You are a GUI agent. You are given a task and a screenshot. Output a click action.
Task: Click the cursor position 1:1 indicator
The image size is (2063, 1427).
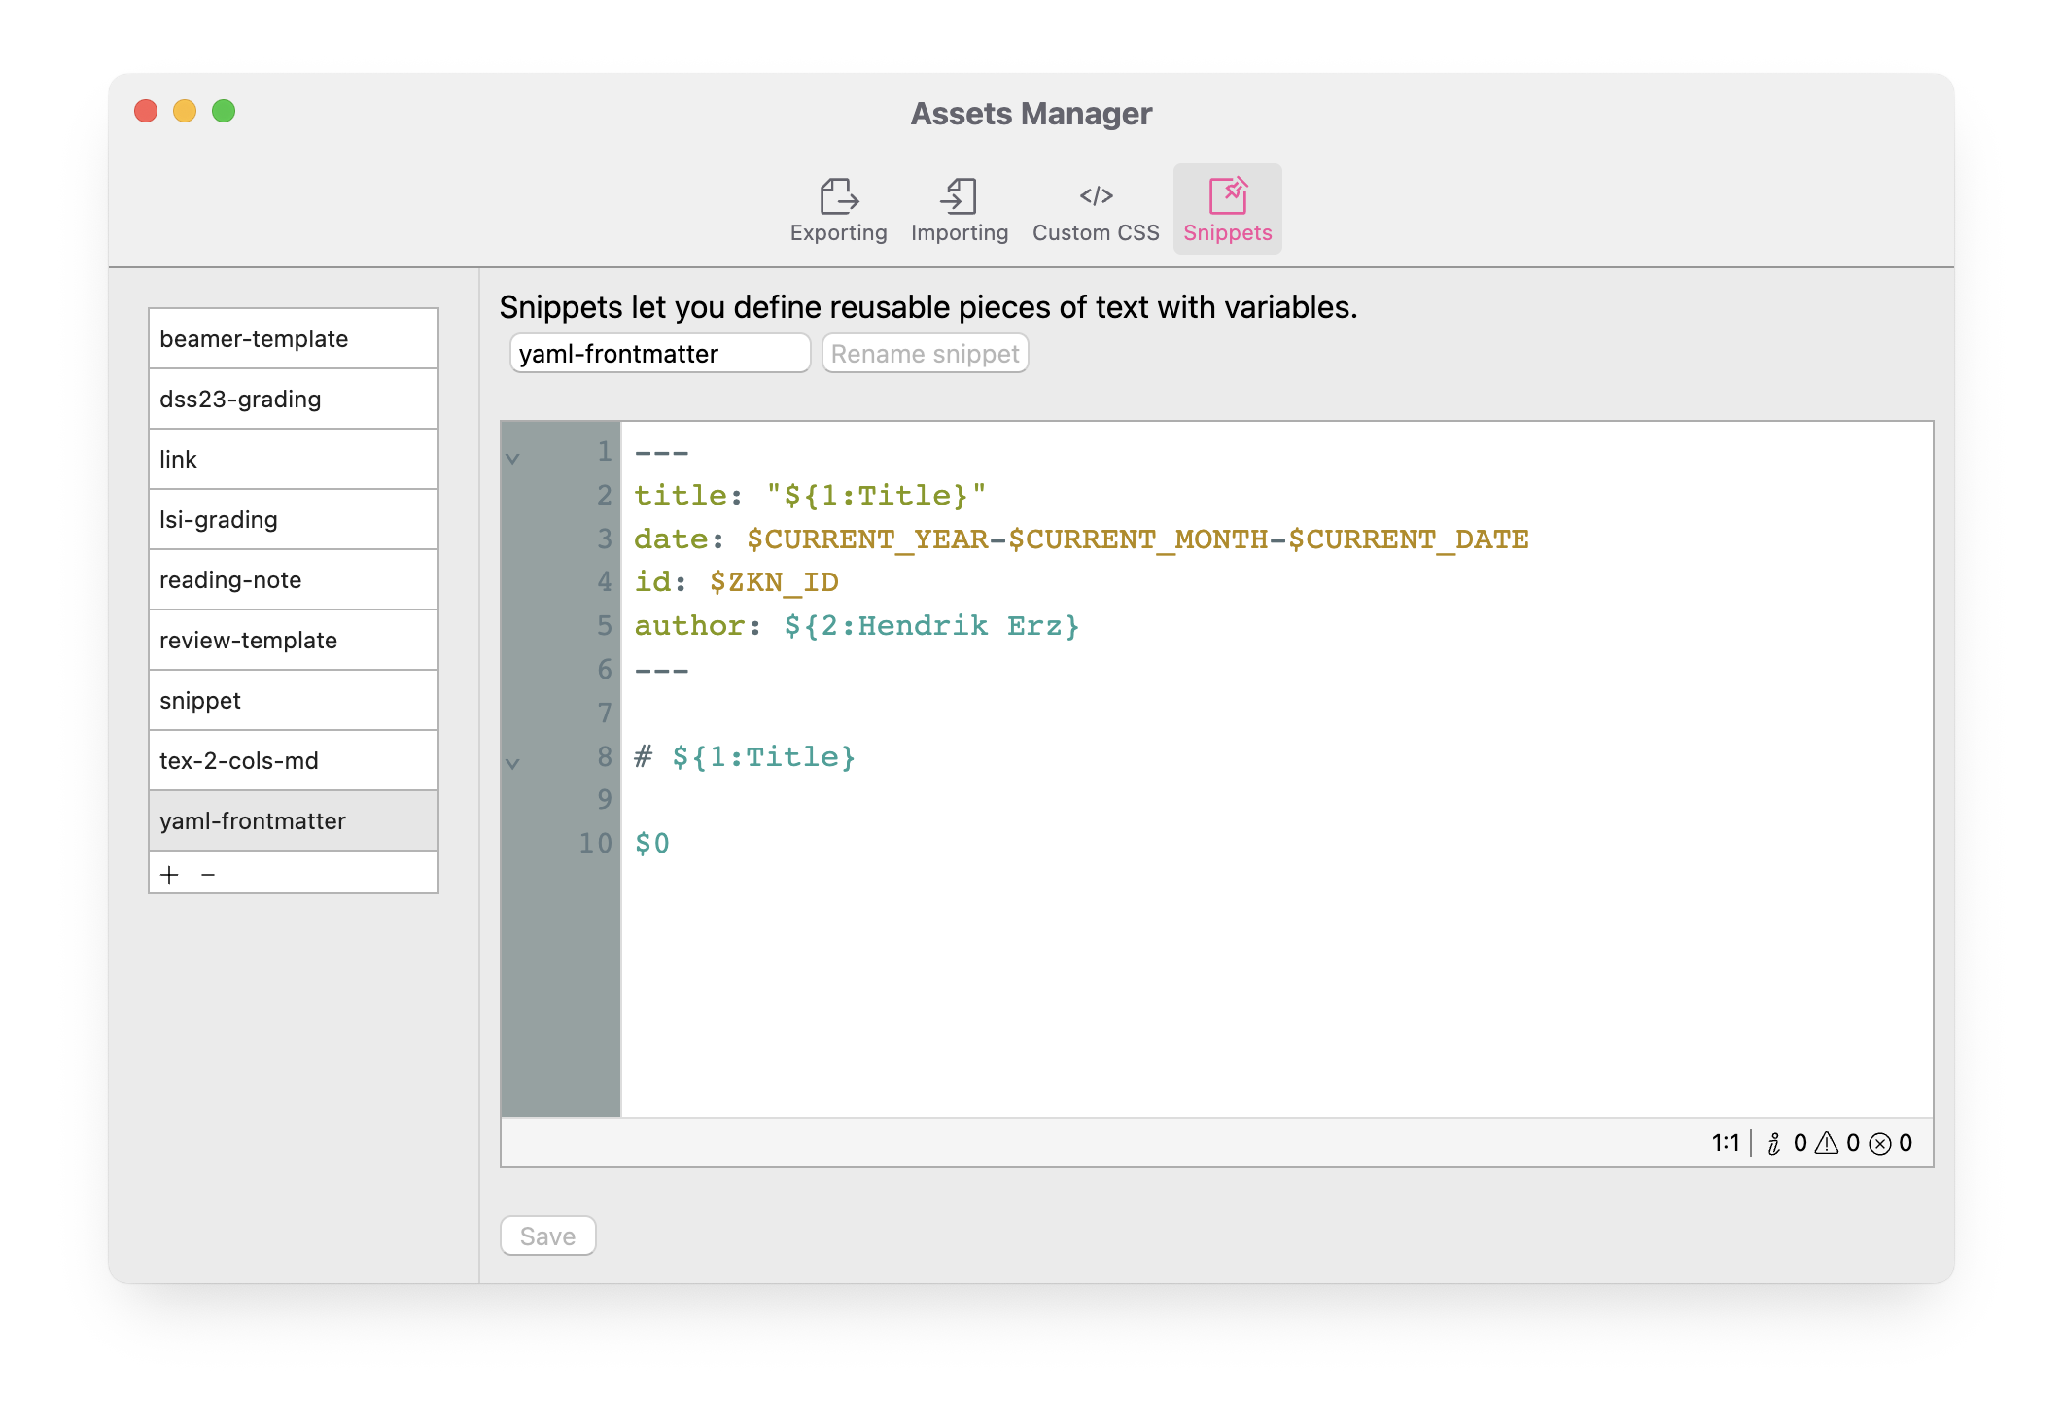1725,1144
